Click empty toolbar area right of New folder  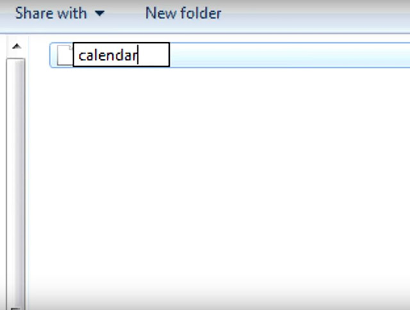(x=314, y=15)
